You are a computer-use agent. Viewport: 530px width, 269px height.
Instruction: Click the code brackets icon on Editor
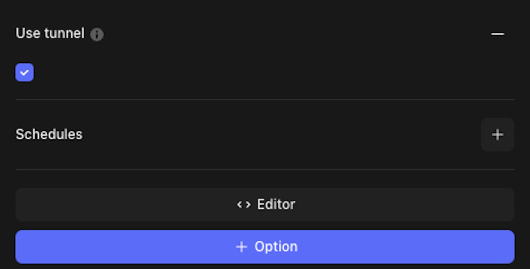click(x=243, y=205)
